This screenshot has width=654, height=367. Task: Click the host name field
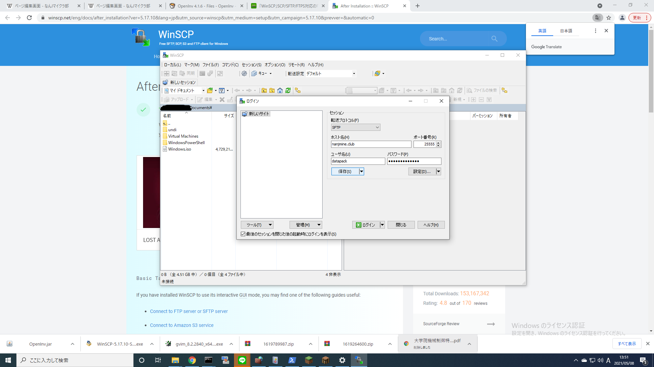click(x=371, y=144)
